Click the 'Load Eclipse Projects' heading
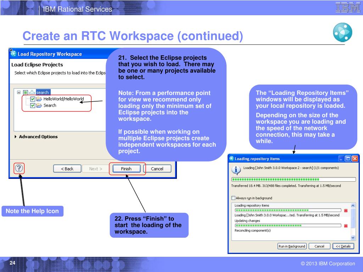The width and height of the screenshot is (363, 272). click(37, 65)
